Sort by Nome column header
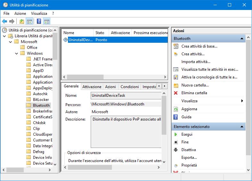 point(78,33)
